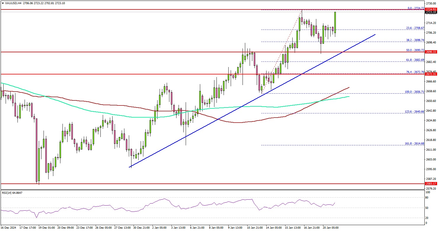Select the 2724.93 resistance price tag

[x=431, y=9]
